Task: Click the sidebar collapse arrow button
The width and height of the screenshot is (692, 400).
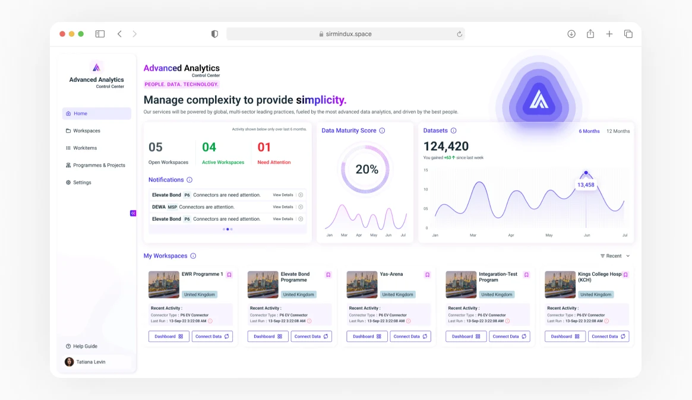Action: [x=133, y=213]
